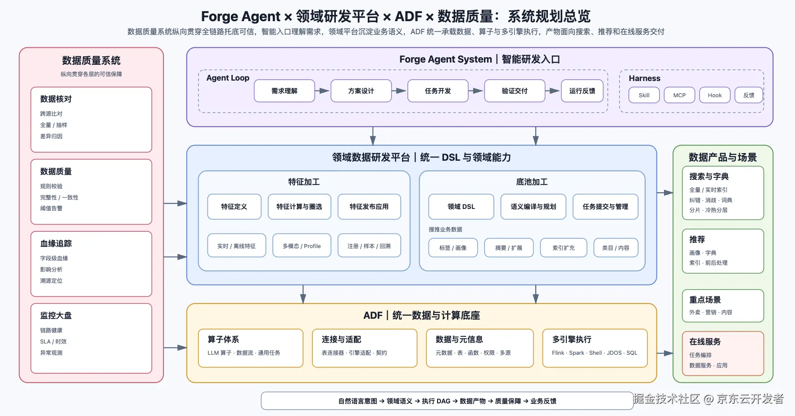Select the 在线服务 card
The height and width of the screenshot is (416, 795).
723,353
